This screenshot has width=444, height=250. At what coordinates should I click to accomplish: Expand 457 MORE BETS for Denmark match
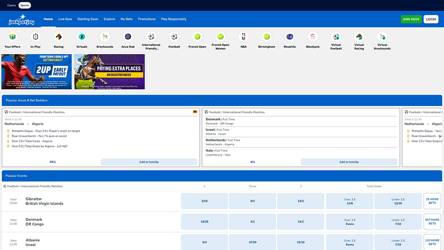(x=432, y=222)
